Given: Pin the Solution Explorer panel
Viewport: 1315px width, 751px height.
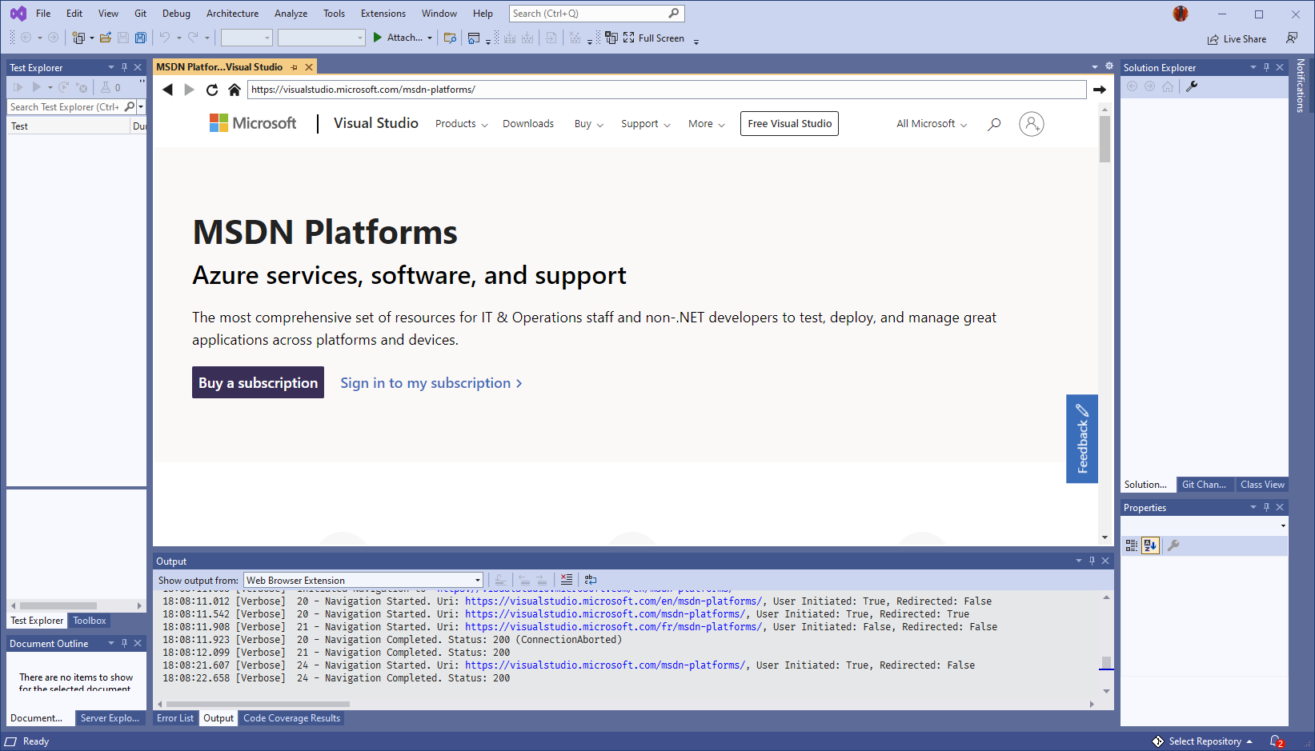Looking at the screenshot, I should point(1265,67).
